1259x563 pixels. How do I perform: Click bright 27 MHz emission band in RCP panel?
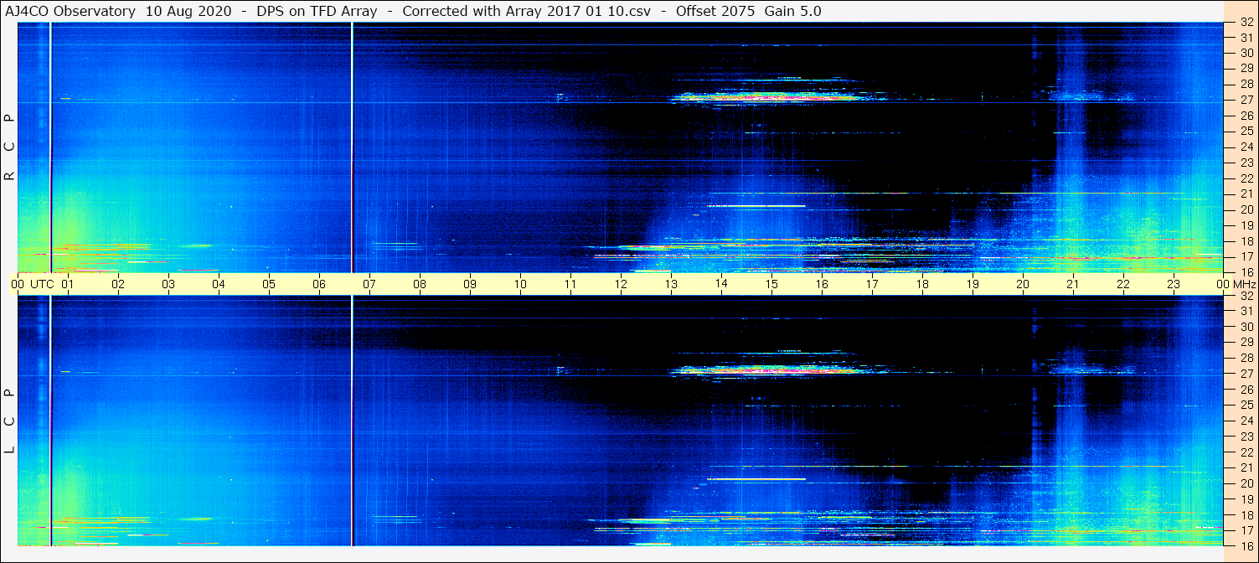click(x=771, y=97)
